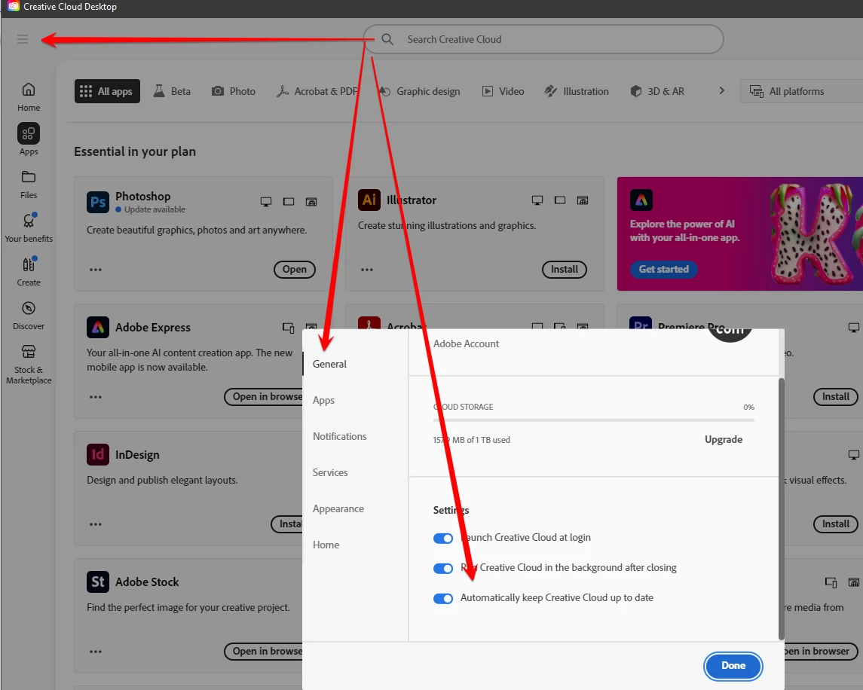
Task: Open Illustrator more options ellipsis
Action: pyautogui.click(x=367, y=270)
